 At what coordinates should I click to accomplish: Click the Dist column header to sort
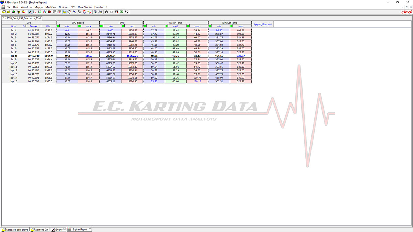coord(48,26)
